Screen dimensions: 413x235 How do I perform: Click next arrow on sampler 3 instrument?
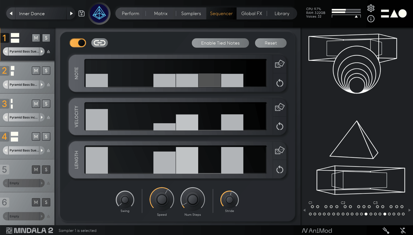(x=42, y=117)
